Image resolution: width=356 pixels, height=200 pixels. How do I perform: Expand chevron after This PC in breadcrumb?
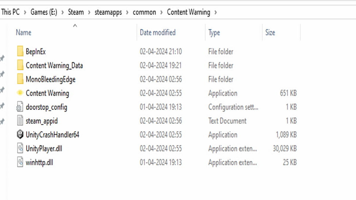[25, 12]
